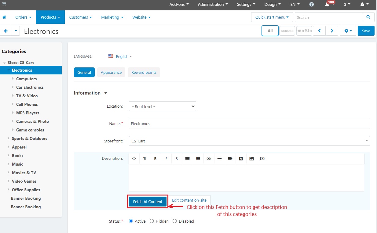Open text alignment options in editor
377x233 pixels.
point(230,159)
